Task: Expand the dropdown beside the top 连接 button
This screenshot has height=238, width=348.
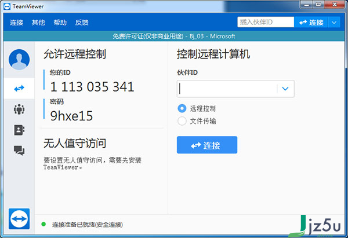Action: click(x=334, y=23)
